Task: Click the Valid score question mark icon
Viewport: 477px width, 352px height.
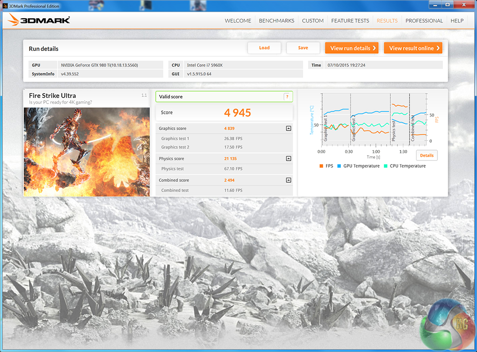Action: point(287,97)
